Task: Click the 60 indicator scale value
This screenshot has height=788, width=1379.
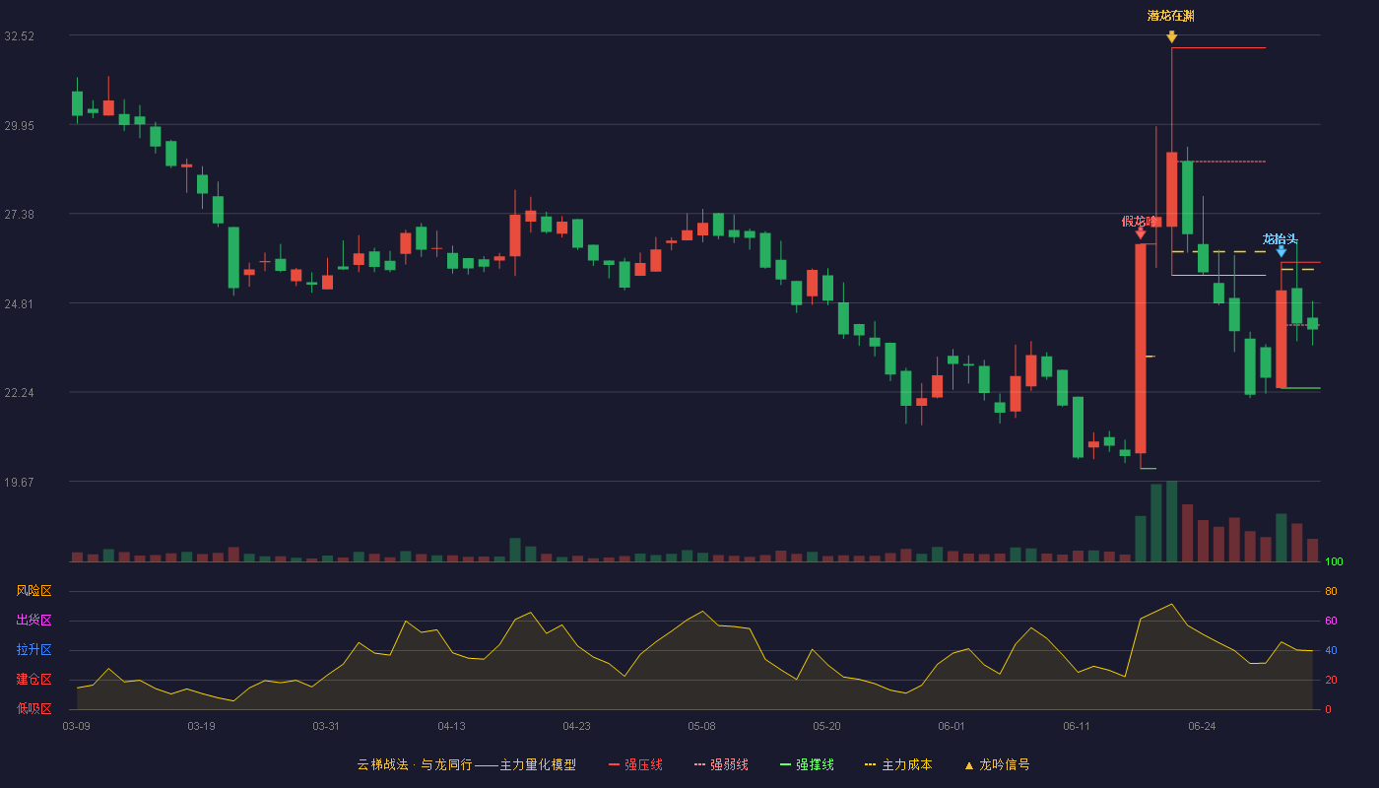Action: click(1331, 621)
